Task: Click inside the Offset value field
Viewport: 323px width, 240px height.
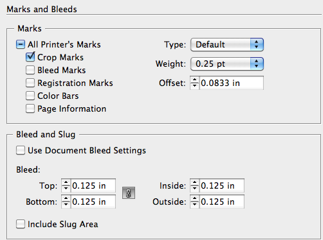Action: (231, 83)
